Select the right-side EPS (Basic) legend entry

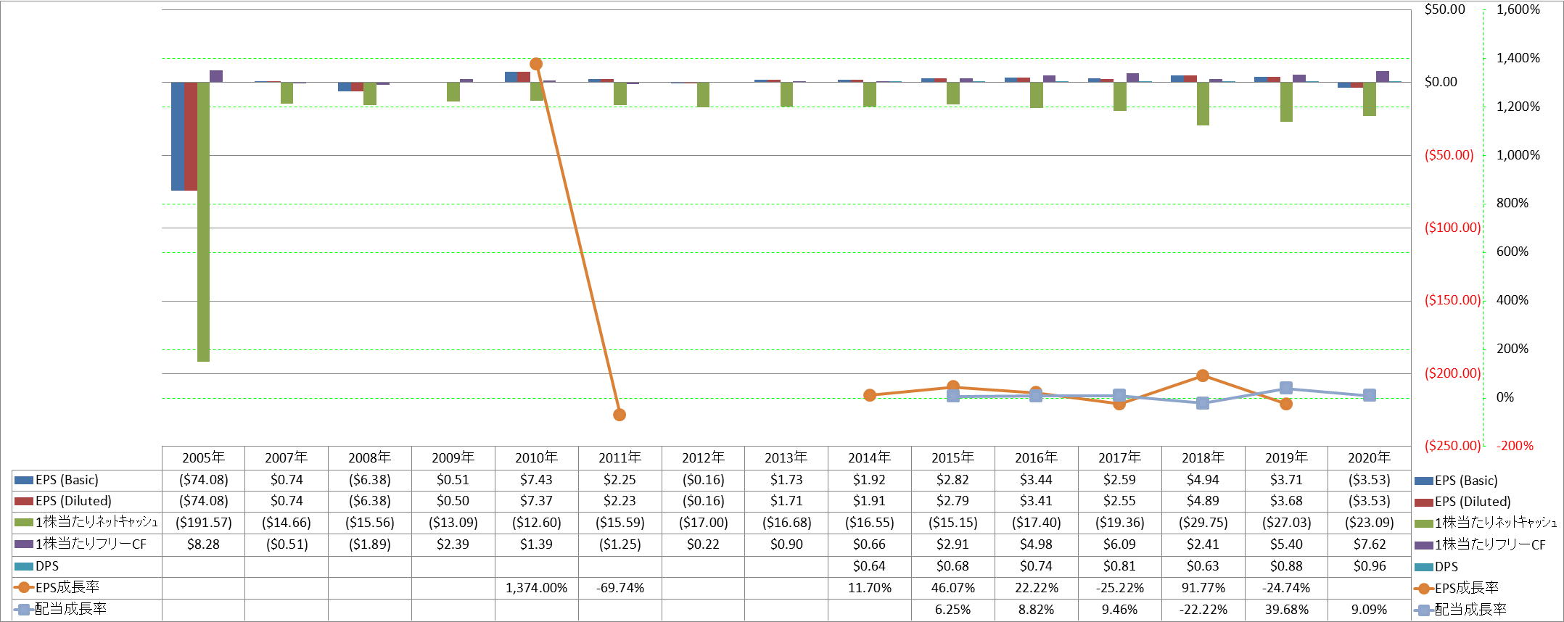[x=1456, y=481]
